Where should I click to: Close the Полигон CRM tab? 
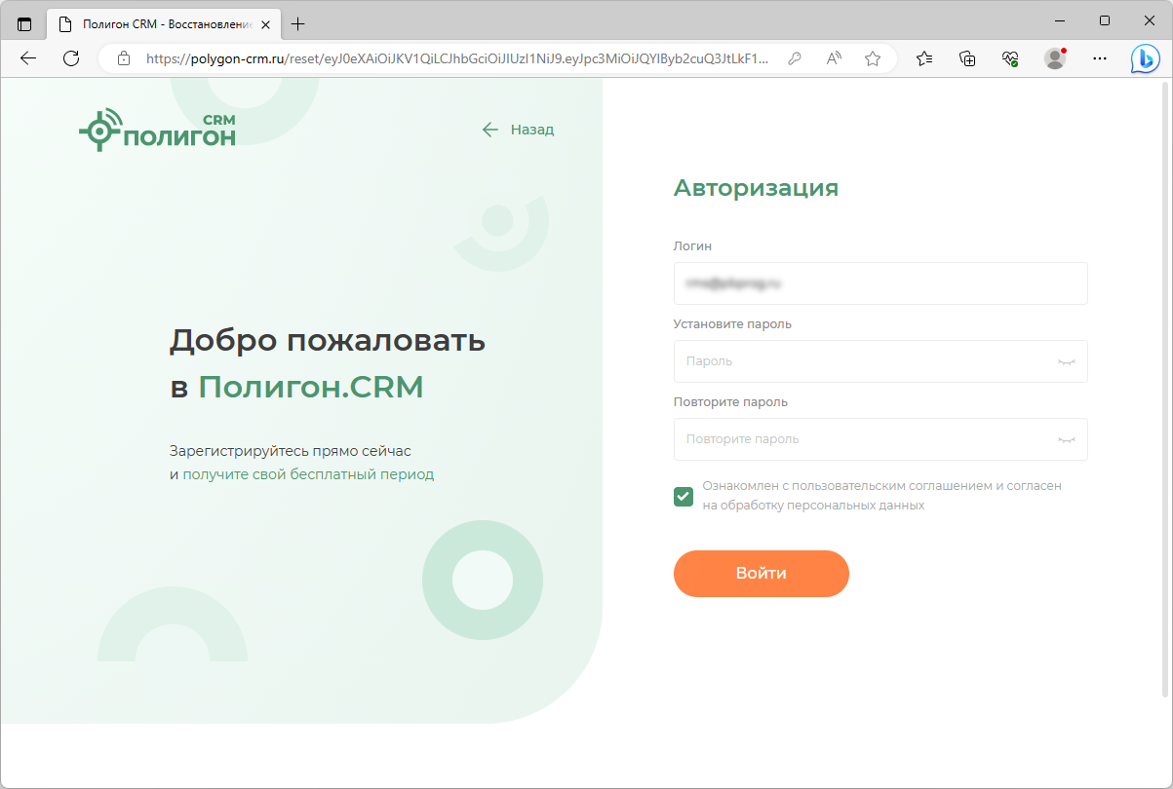point(263,23)
